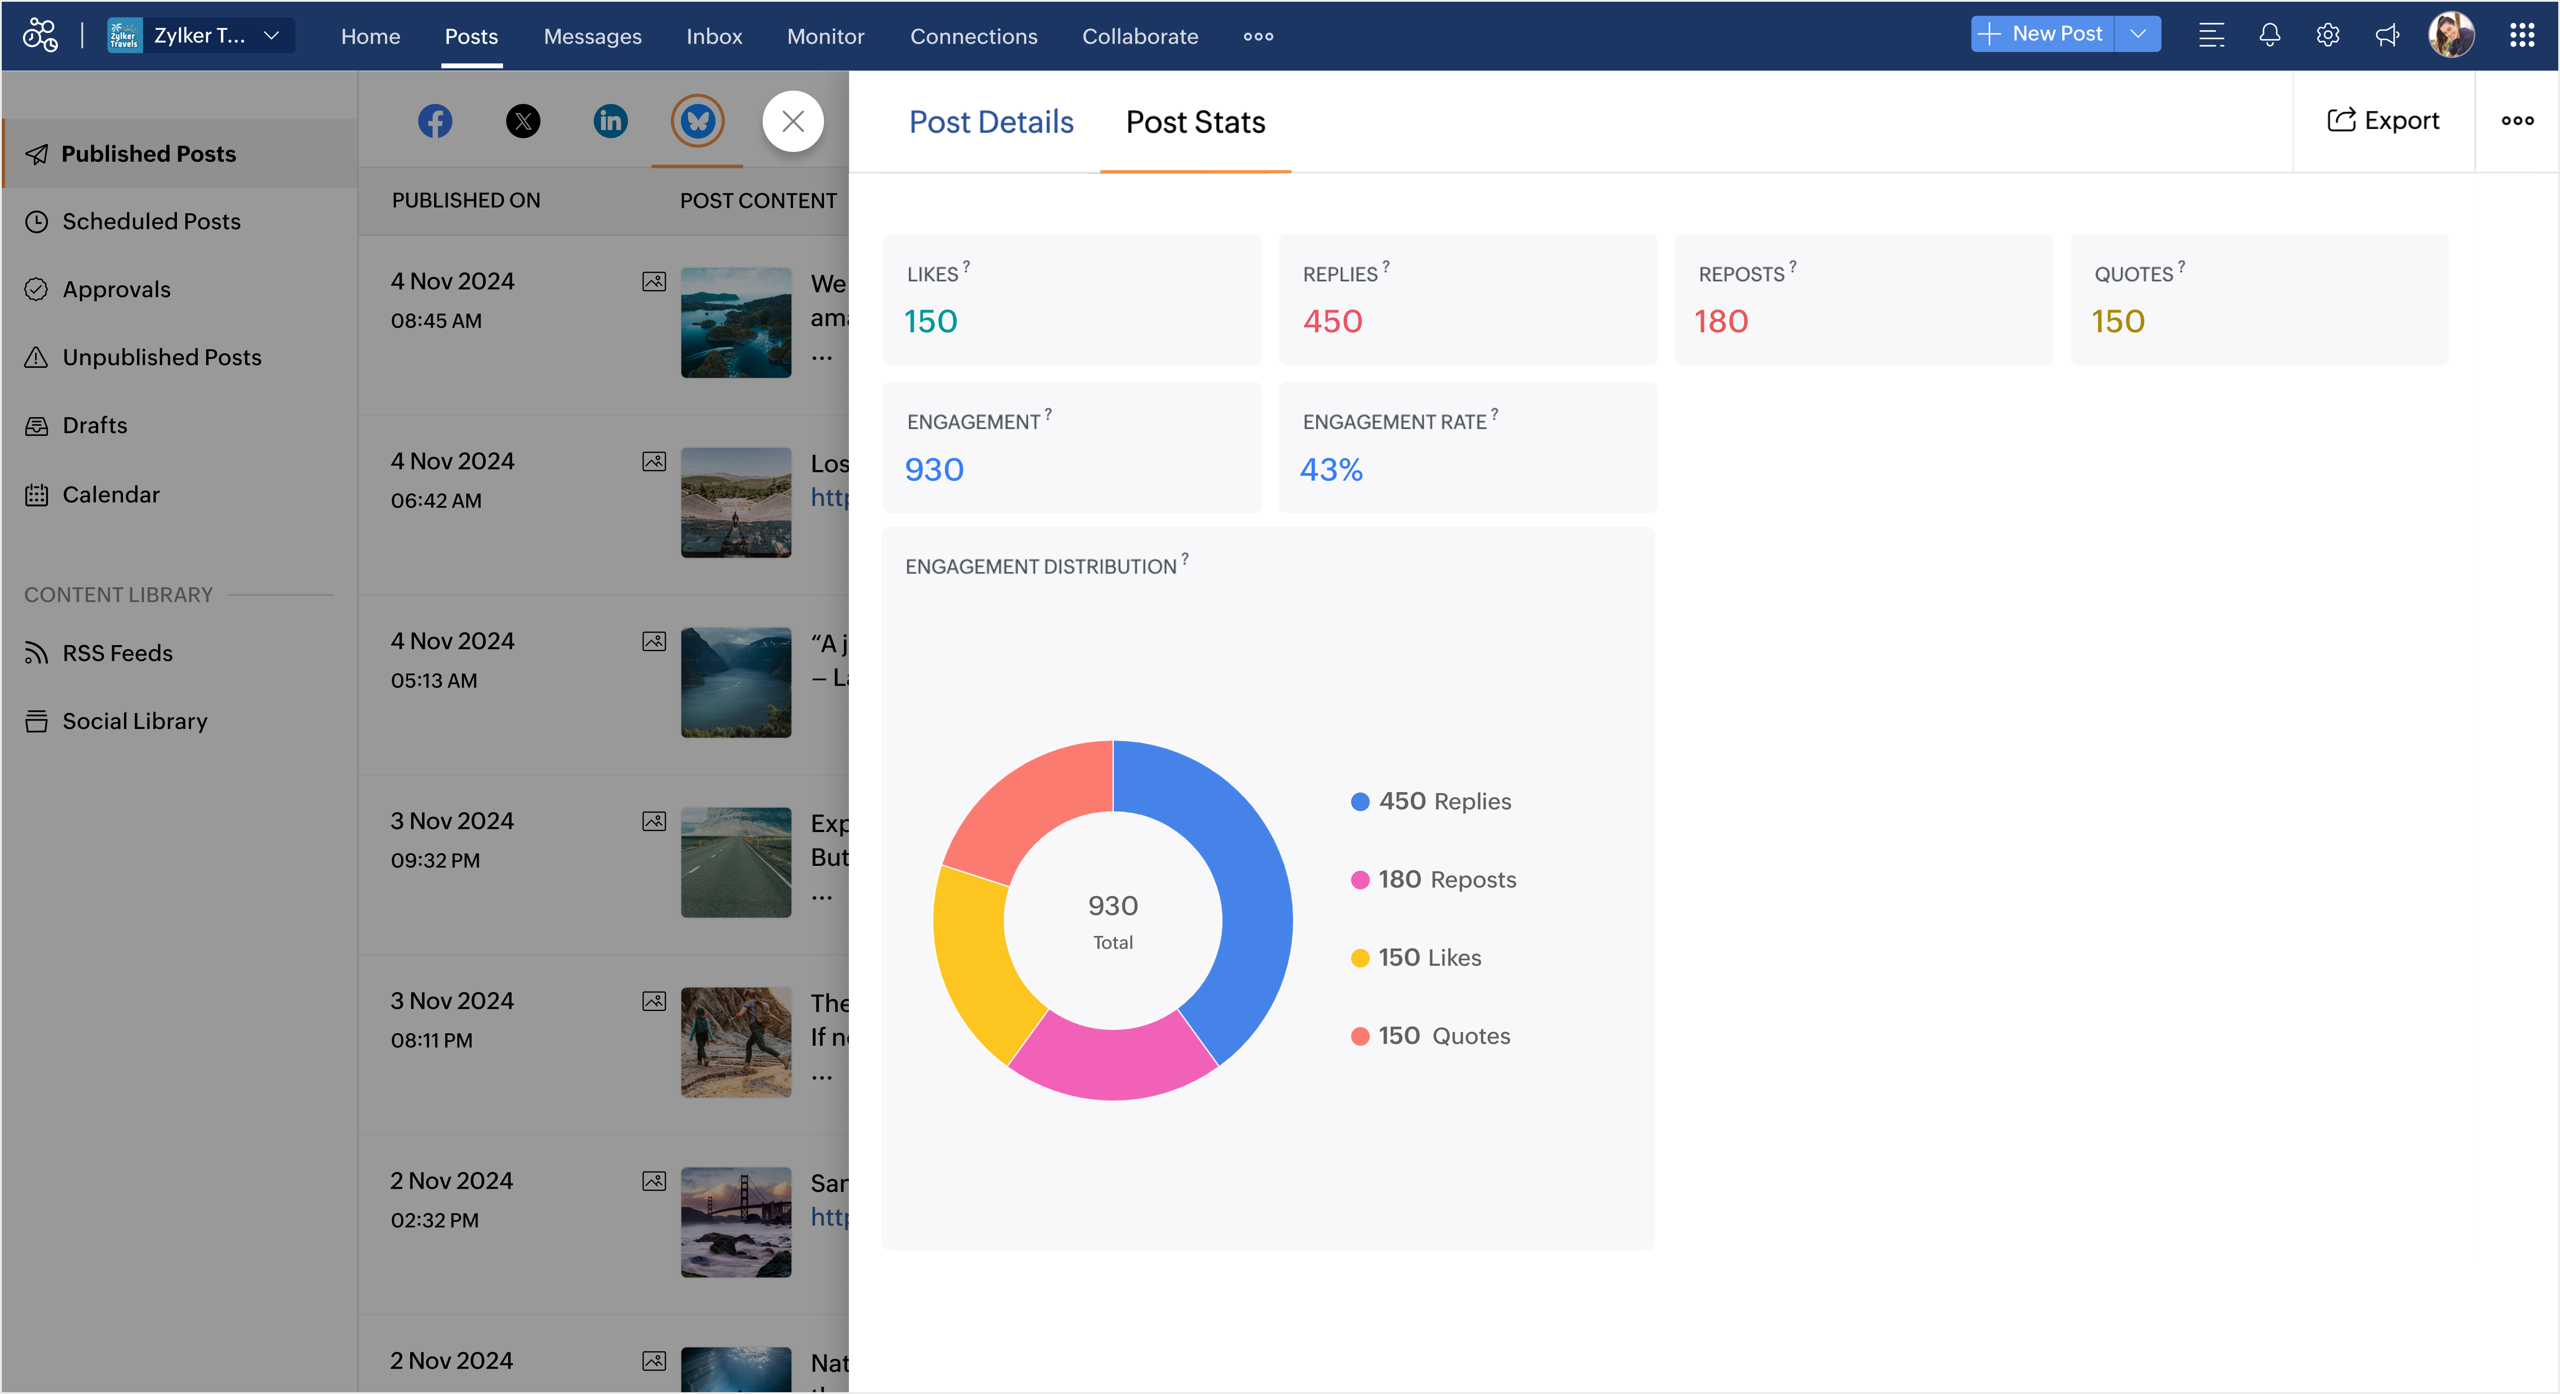Viewport: 2560px width, 1394px height.
Task: Select the X (Twitter) channel icon
Action: tap(523, 121)
